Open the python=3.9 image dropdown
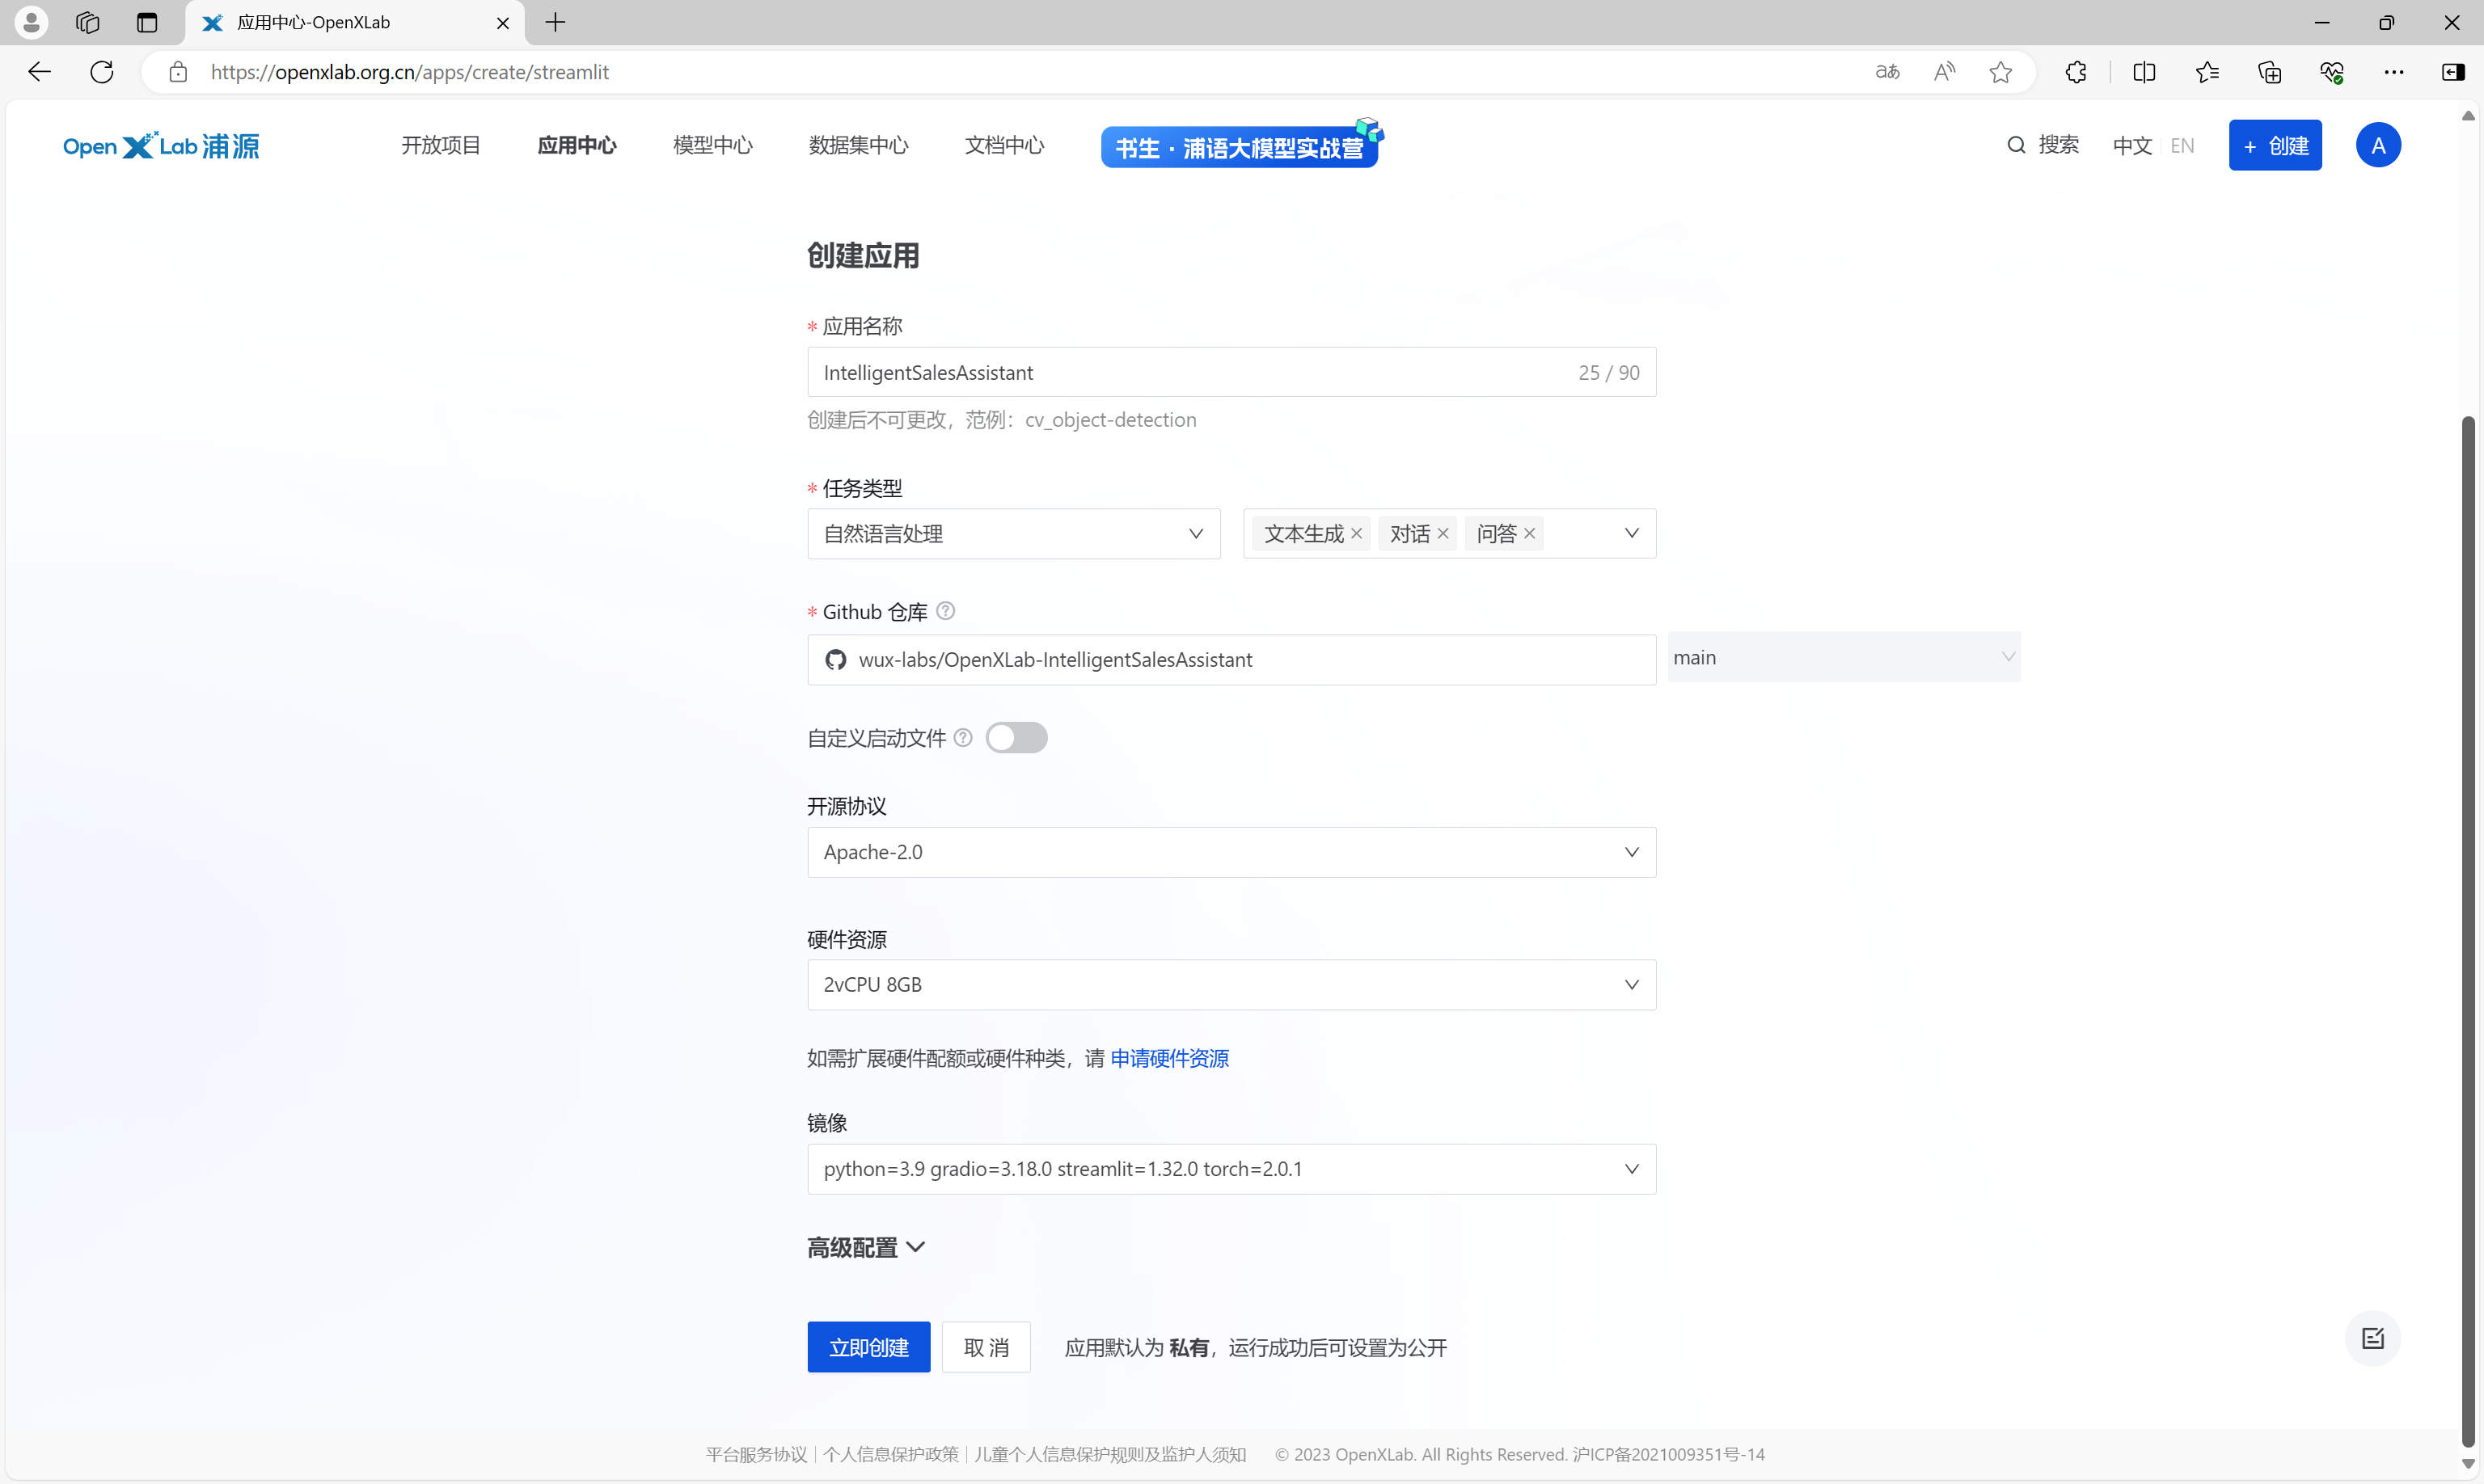 [x=1231, y=1169]
